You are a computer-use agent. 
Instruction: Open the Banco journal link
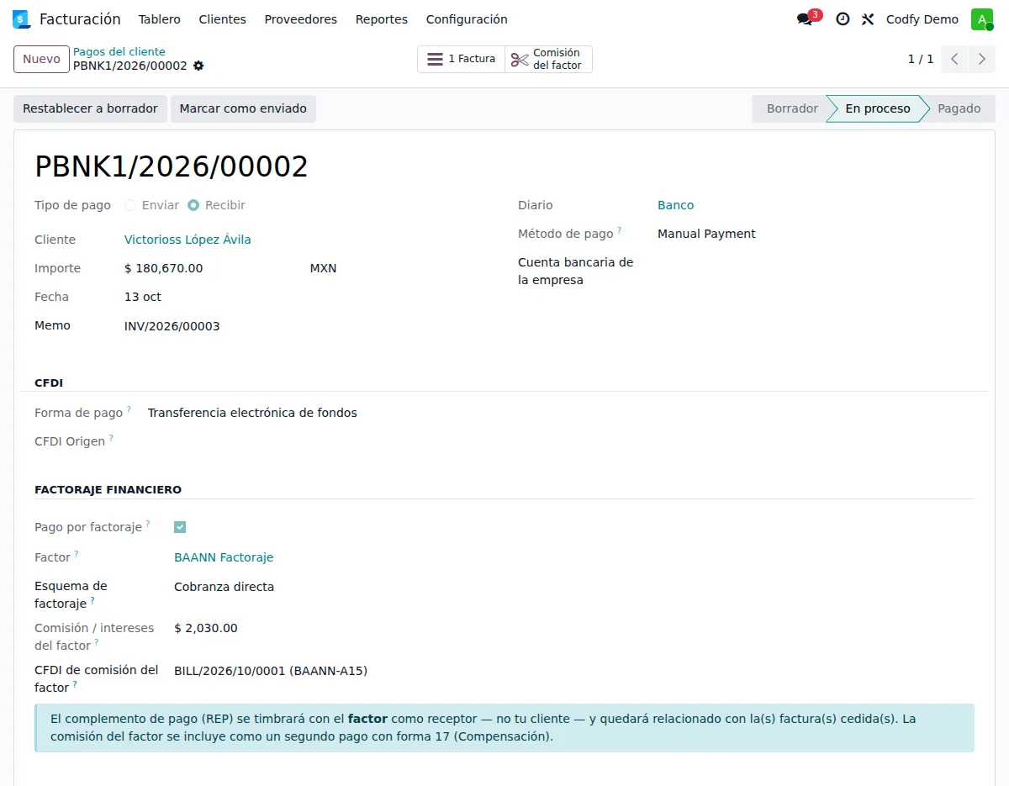coord(676,205)
